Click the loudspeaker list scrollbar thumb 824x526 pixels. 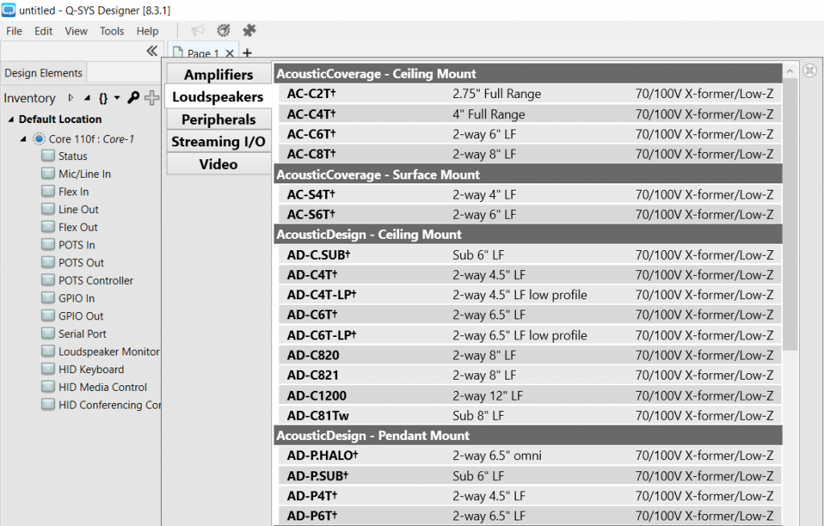pos(790,213)
